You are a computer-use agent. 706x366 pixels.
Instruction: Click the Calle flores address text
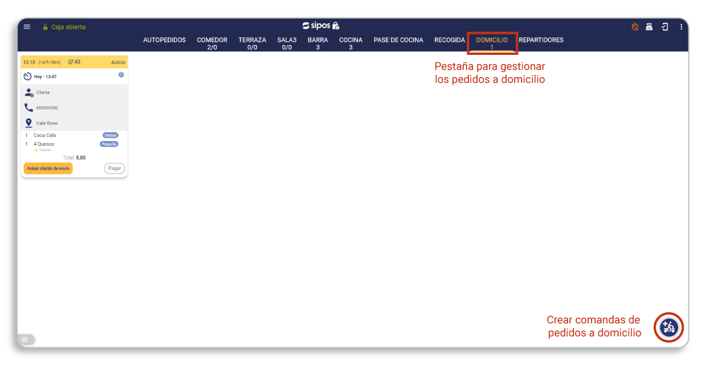(47, 123)
